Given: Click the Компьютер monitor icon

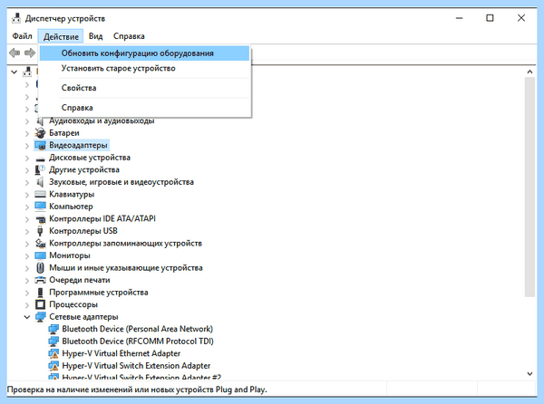Looking at the screenshot, I should (x=40, y=207).
